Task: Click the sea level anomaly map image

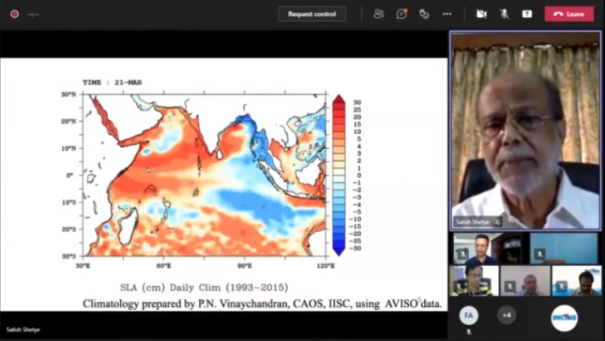Action: (x=204, y=175)
